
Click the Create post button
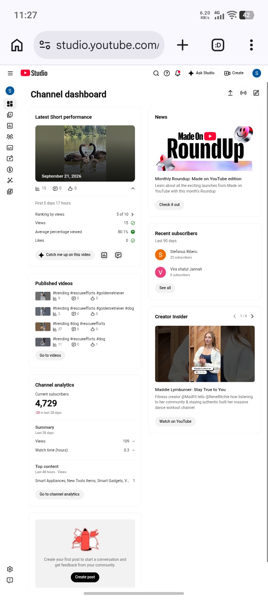click(85, 577)
